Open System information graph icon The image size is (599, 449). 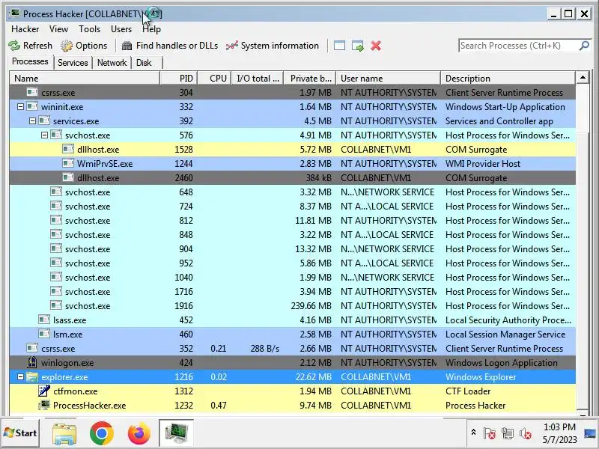click(x=232, y=46)
